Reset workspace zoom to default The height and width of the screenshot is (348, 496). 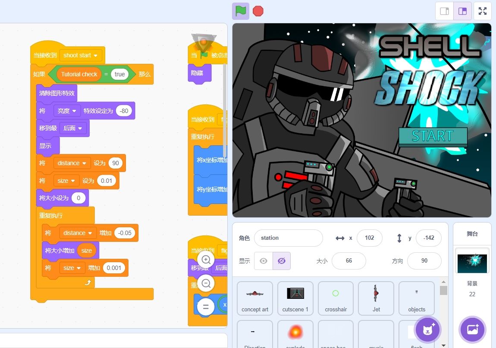[x=206, y=307]
